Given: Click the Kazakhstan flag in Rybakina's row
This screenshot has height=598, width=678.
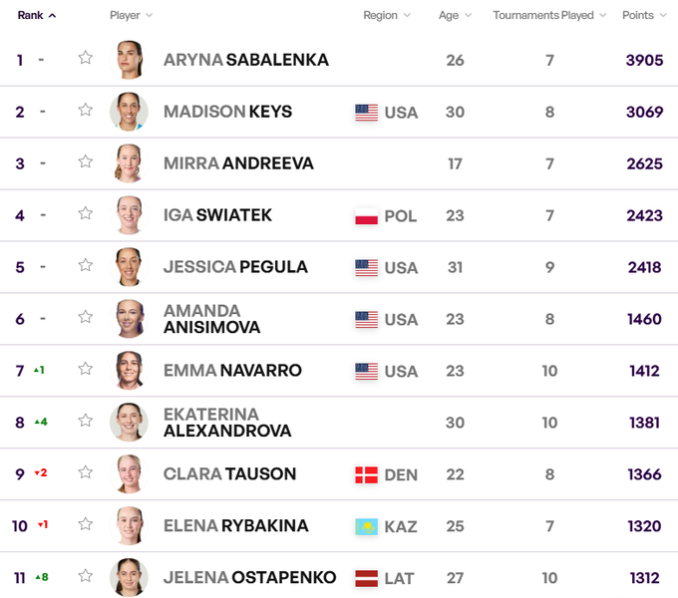Looking at the screenshot, I should pos(366,526).
